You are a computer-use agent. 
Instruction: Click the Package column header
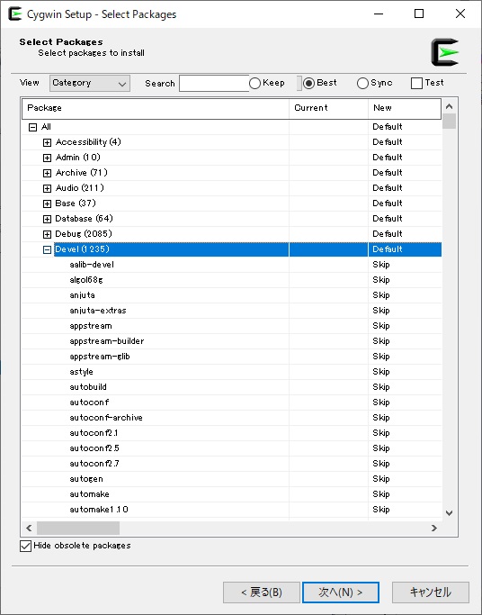point(156,108)
